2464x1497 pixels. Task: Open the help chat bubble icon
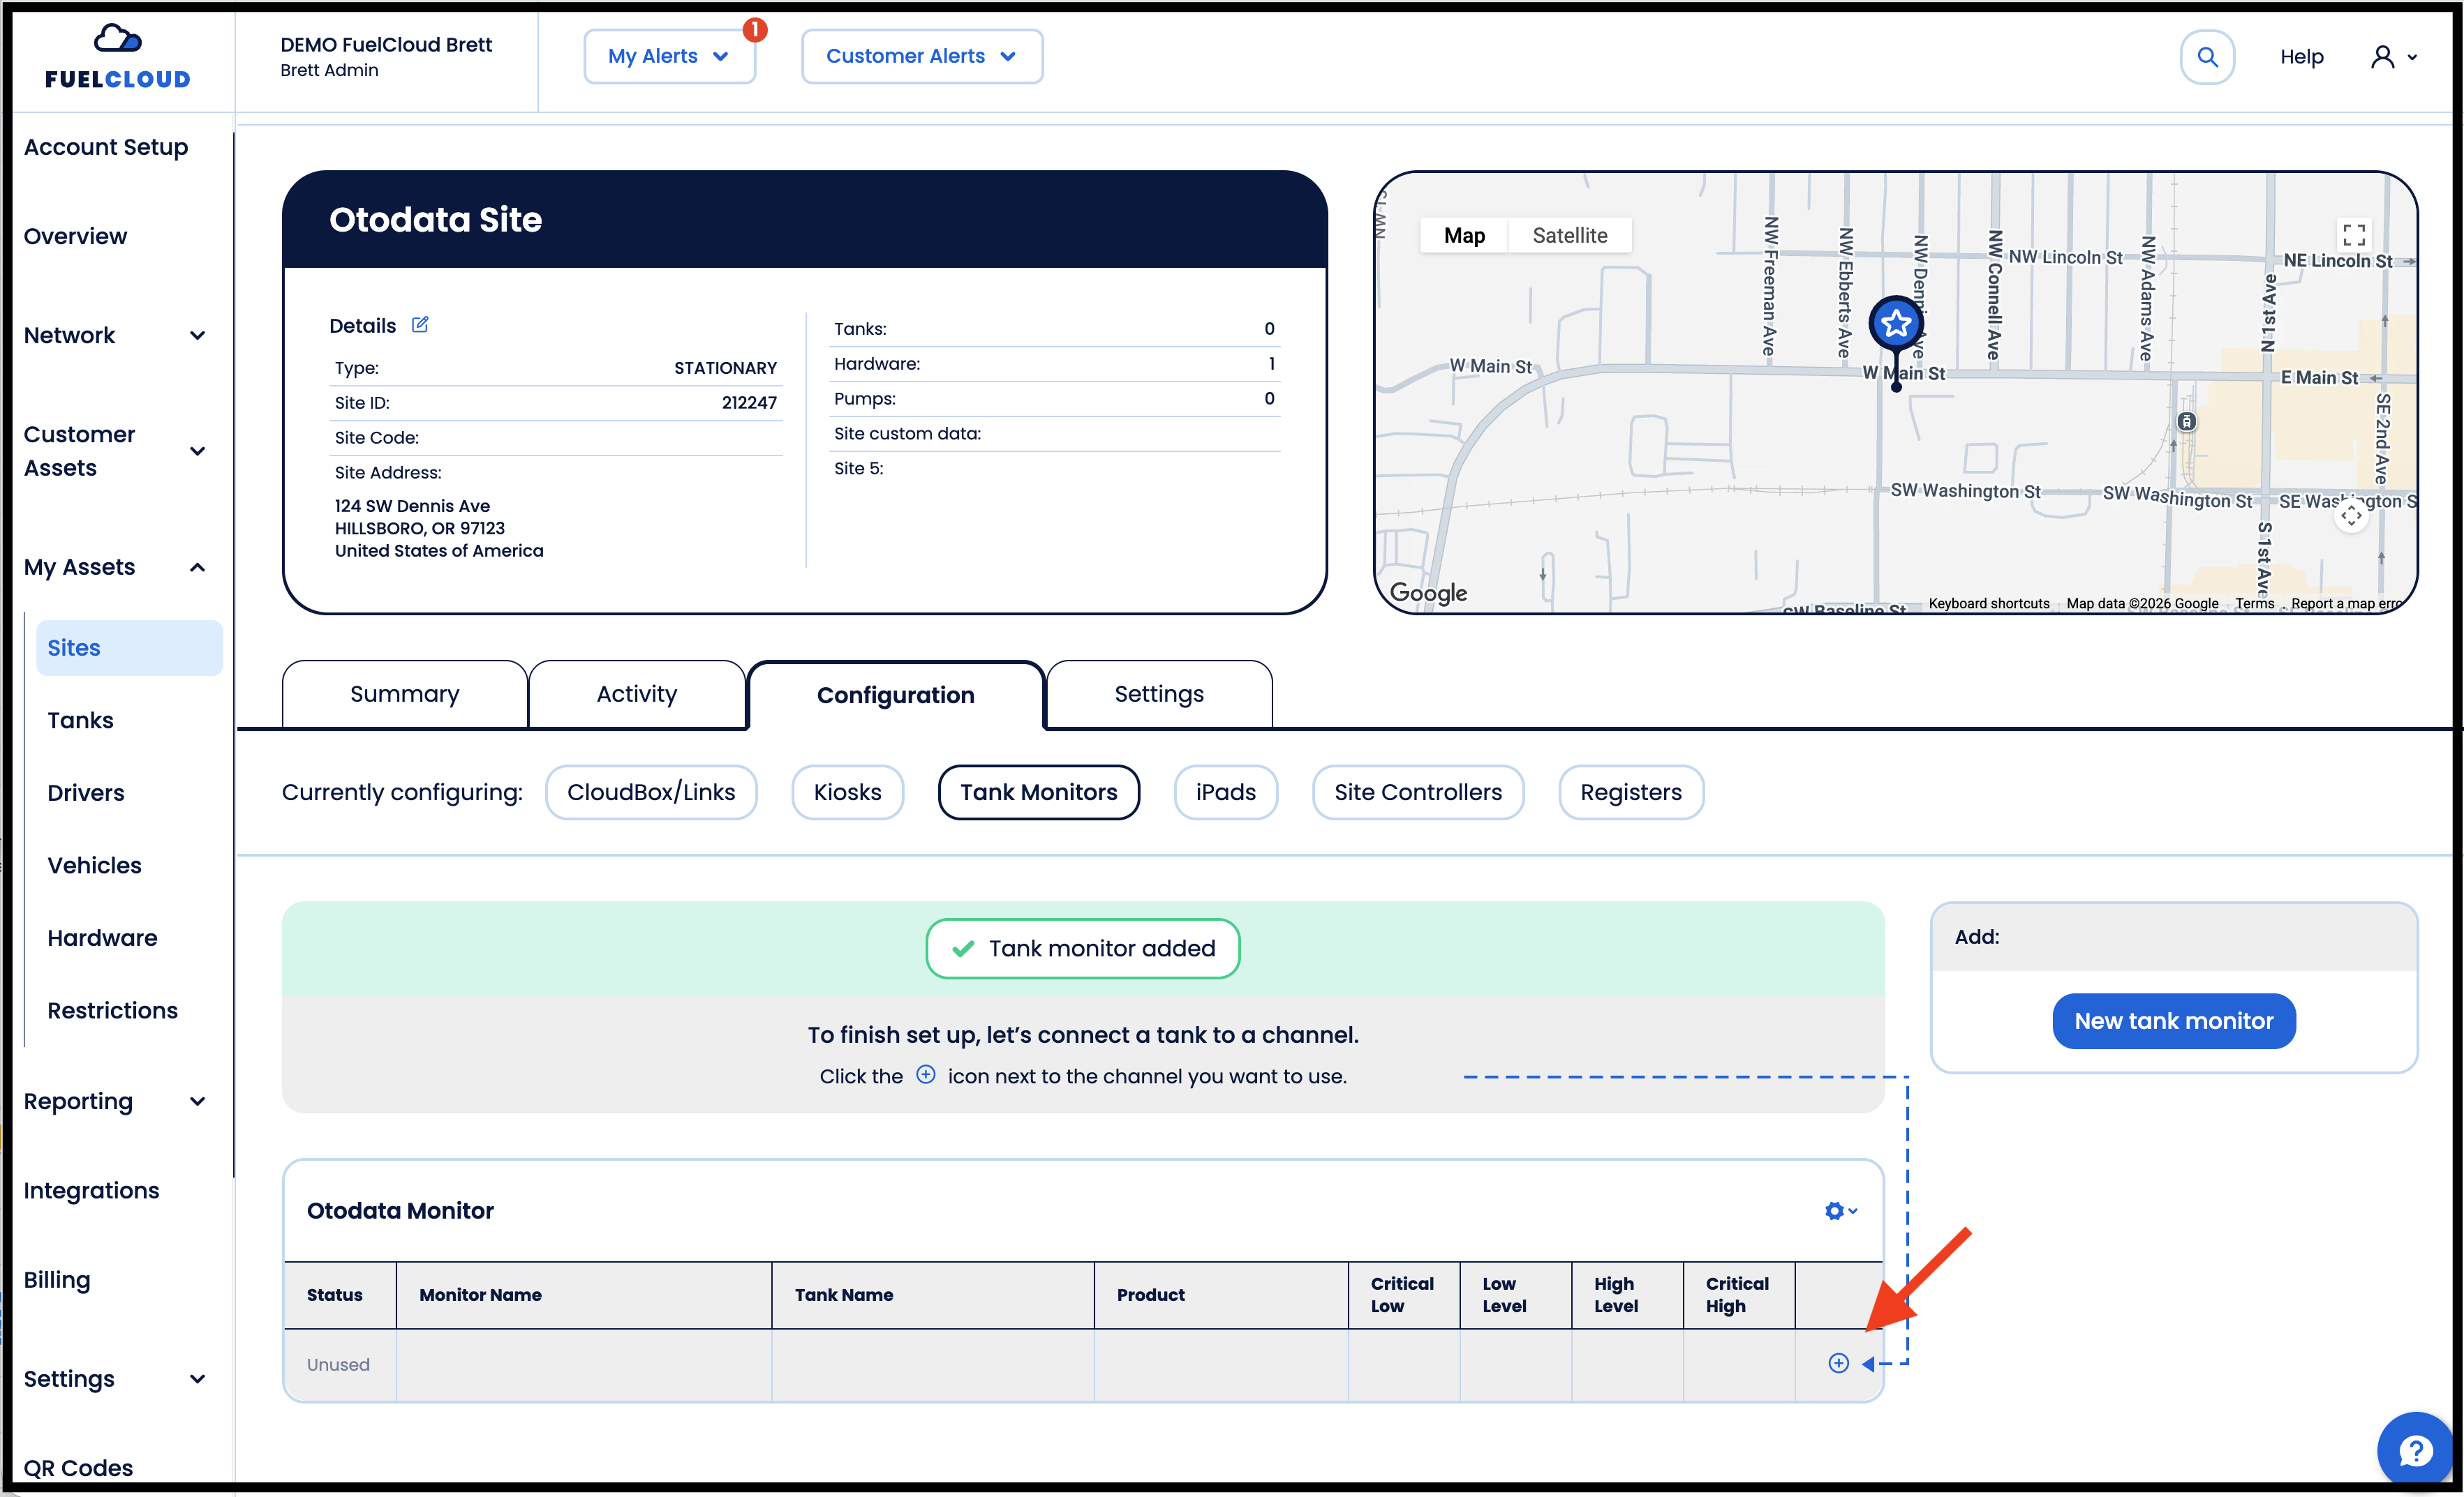click(x=2416, y=1449)
